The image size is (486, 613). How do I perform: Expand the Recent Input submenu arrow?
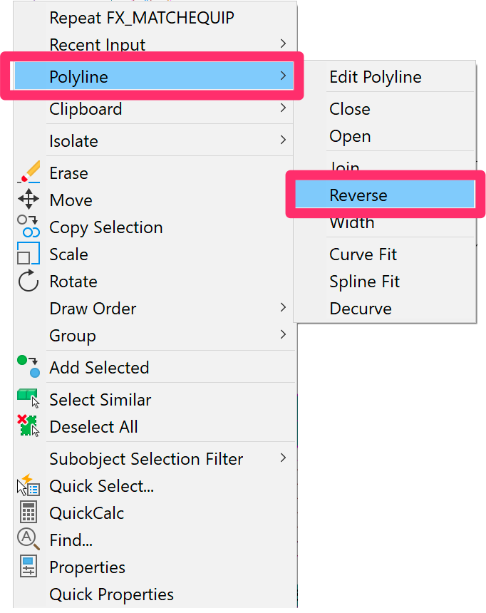pos(284,43)
